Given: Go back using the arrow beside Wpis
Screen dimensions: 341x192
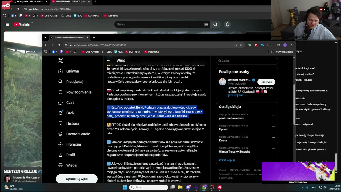Looking at the screenshot, I should (x=108, y=61).
